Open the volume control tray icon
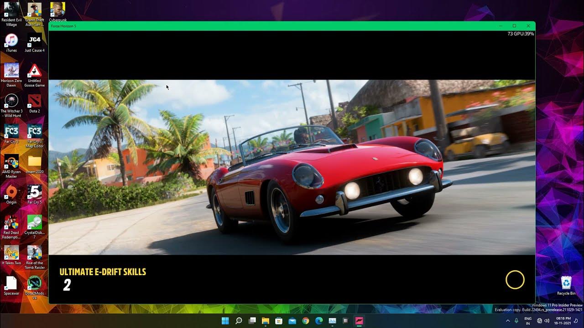Viewport: 584px width, 328px height. tap(547, 321)
